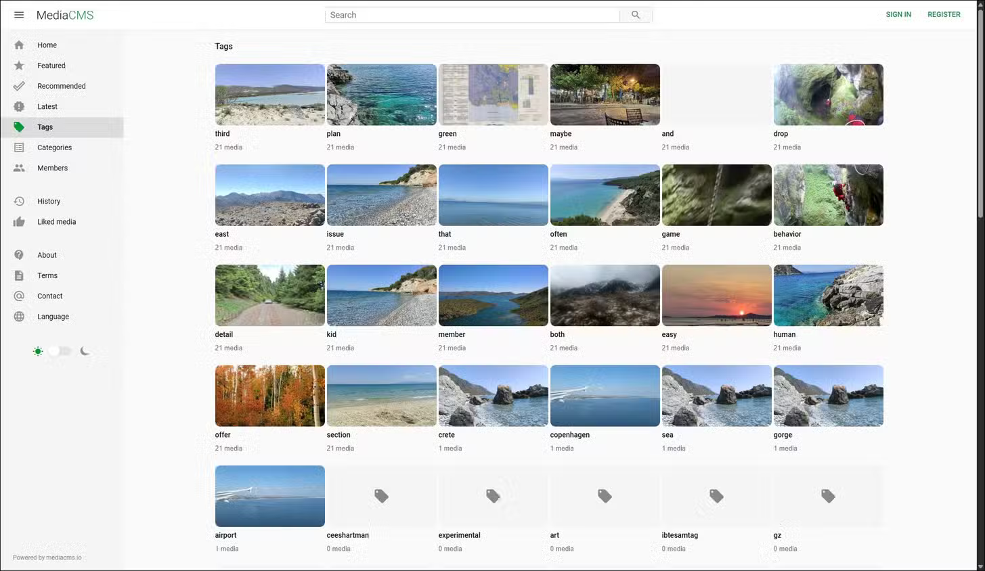Click the Liked media thumbs-up icon
This screenshot has height=571, width=985.
click(19, 222)
